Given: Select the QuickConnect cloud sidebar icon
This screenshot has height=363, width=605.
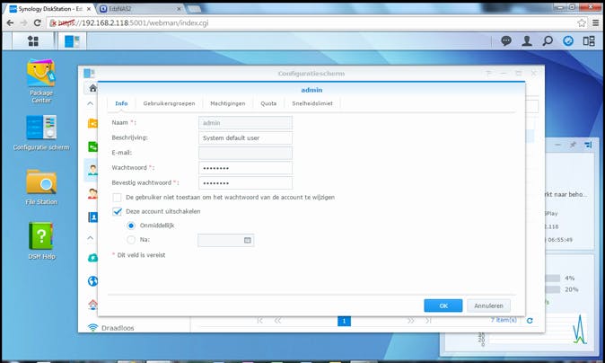Looking at the screenshot, I should 92,258.
